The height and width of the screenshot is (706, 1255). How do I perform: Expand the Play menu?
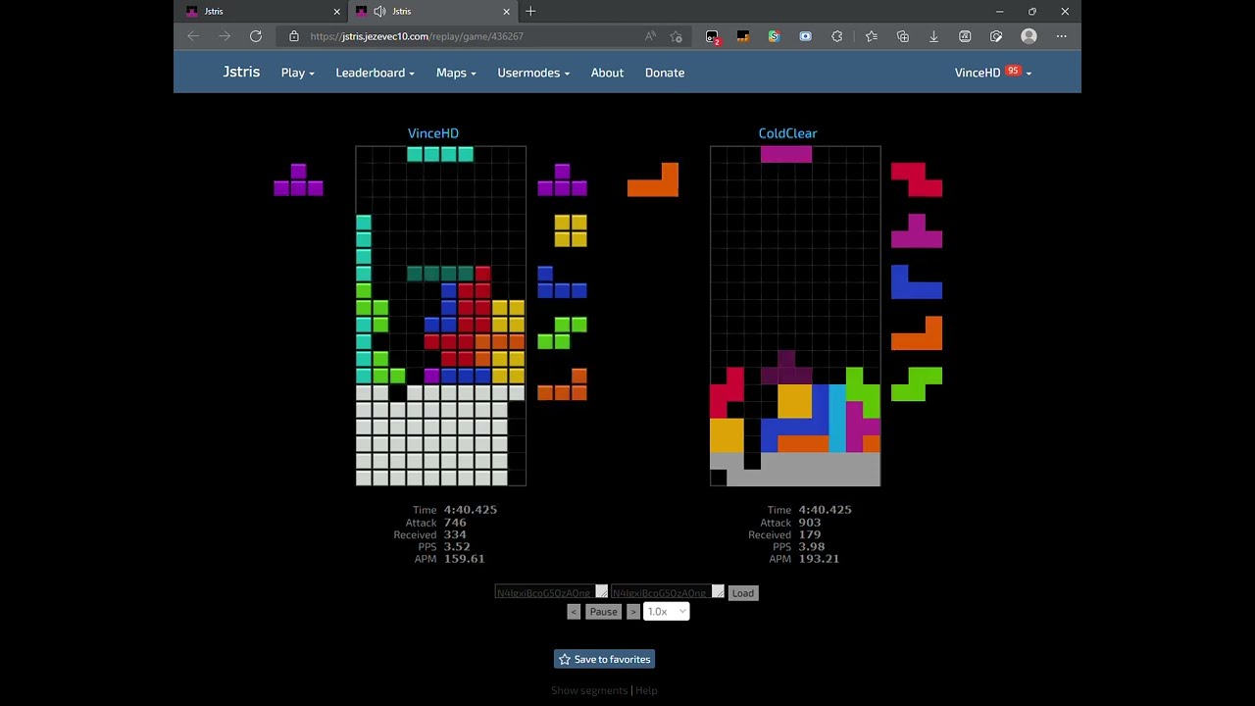(x=297, y=73)
